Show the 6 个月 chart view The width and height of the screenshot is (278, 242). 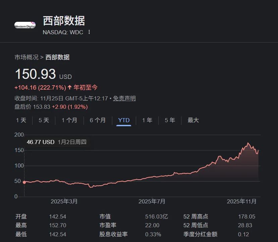coord(98,120)
